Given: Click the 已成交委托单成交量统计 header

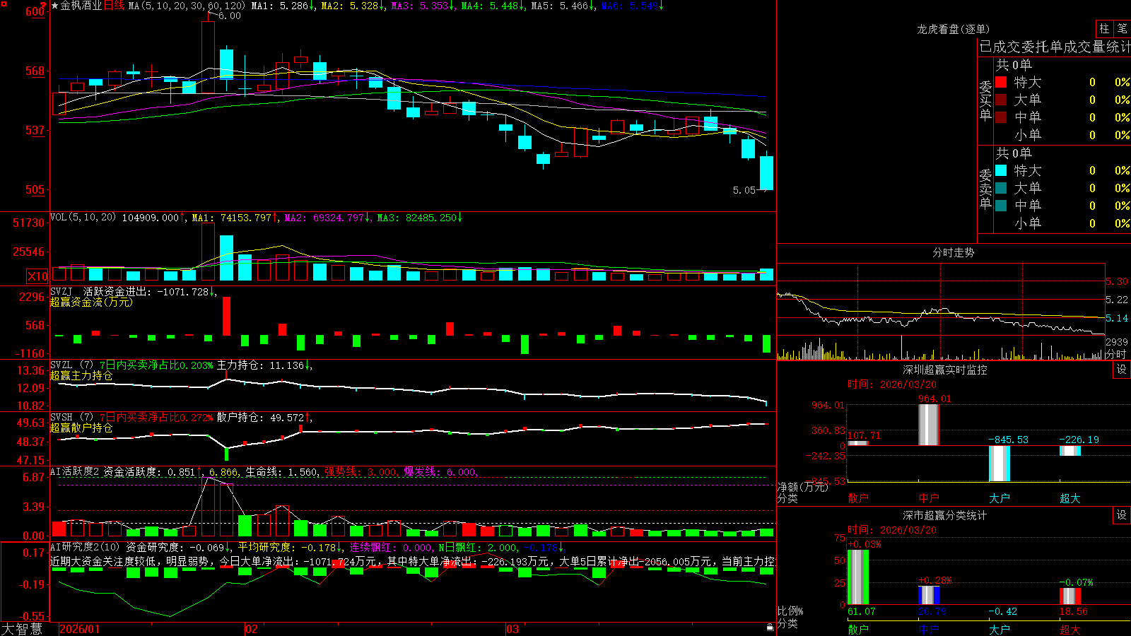Looking at the screenshot, I should tap(1055, 47).
